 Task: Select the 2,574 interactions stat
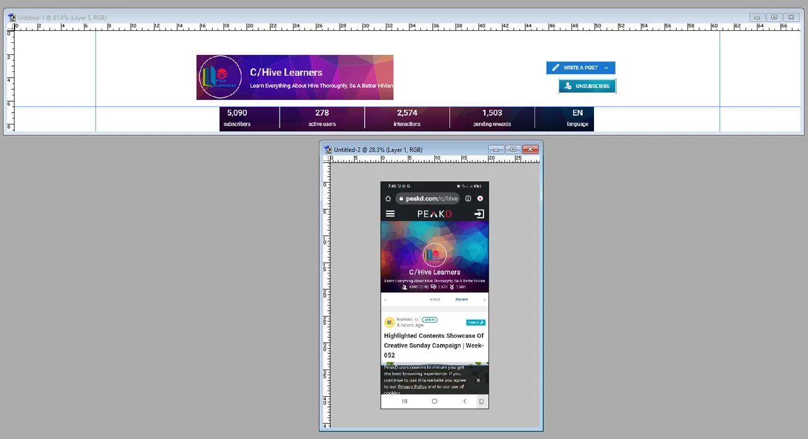coord(407,118)
